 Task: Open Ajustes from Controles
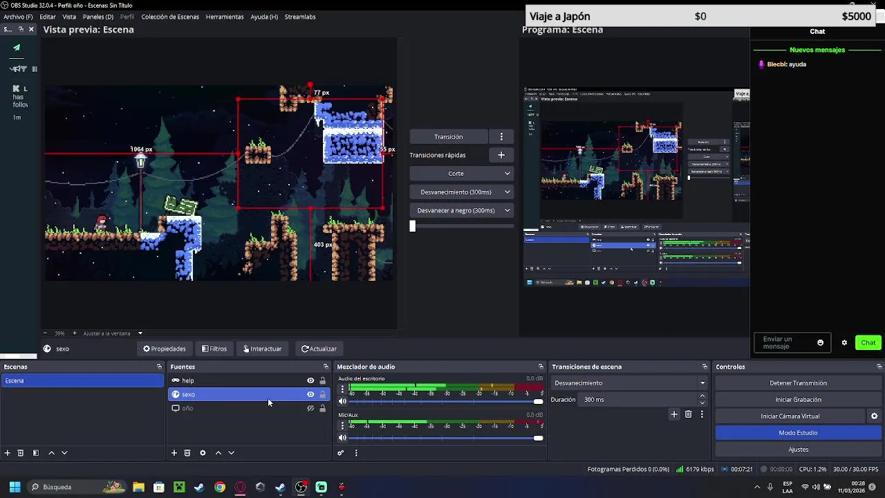pos(798,450)
